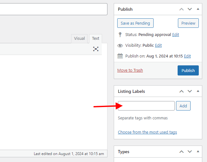The height and width of the screenshot is (162, 207).
Task: Move Listing Labels panel down
Action: pyautogui.click(x=190, y=91)
